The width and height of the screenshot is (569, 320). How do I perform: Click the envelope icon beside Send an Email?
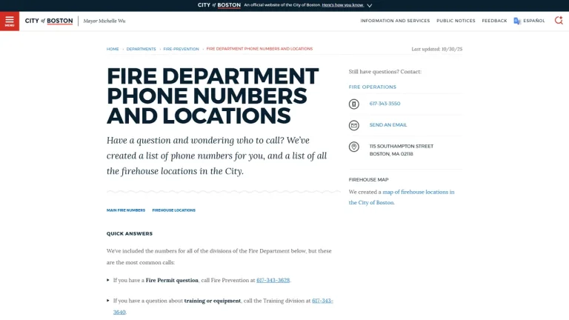[x=354, y=125]
